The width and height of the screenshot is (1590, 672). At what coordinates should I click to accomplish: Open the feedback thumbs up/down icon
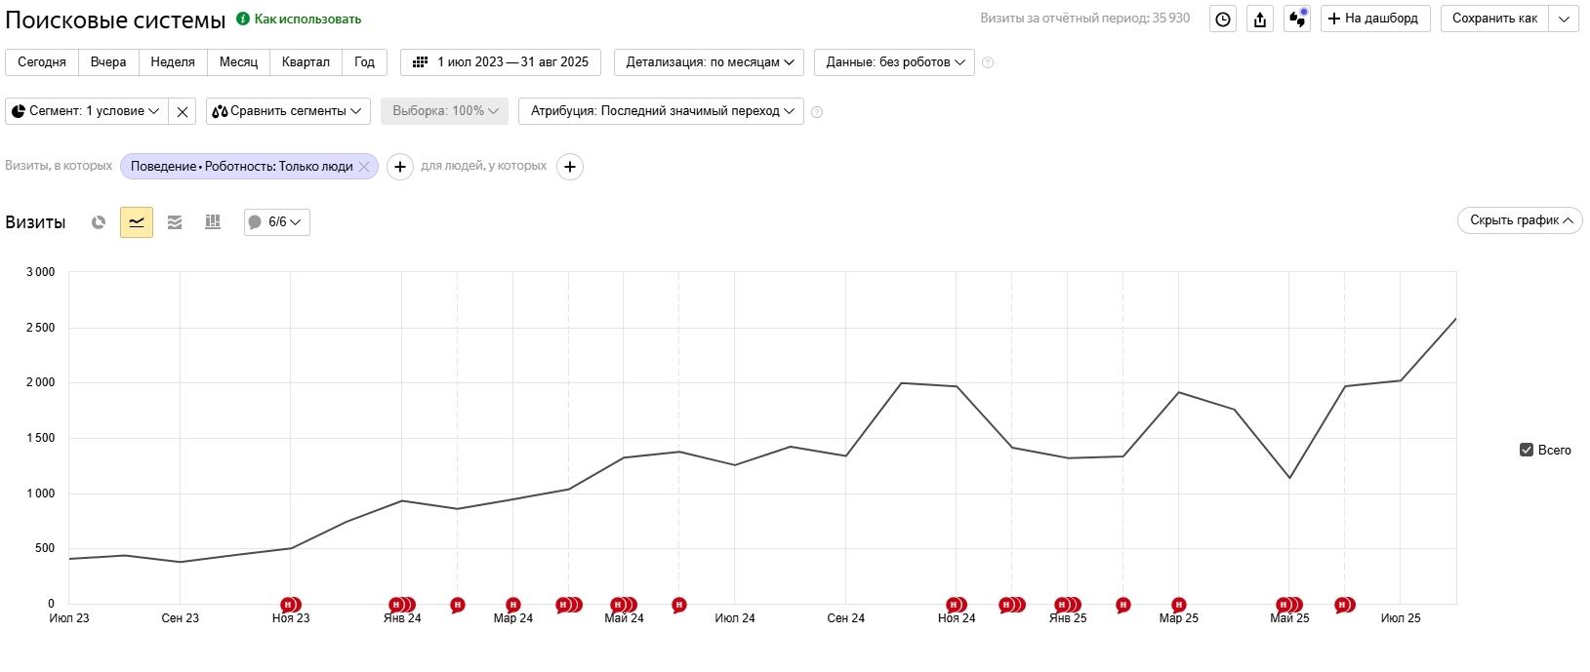pyautogui.click(x=1297, y=19)
